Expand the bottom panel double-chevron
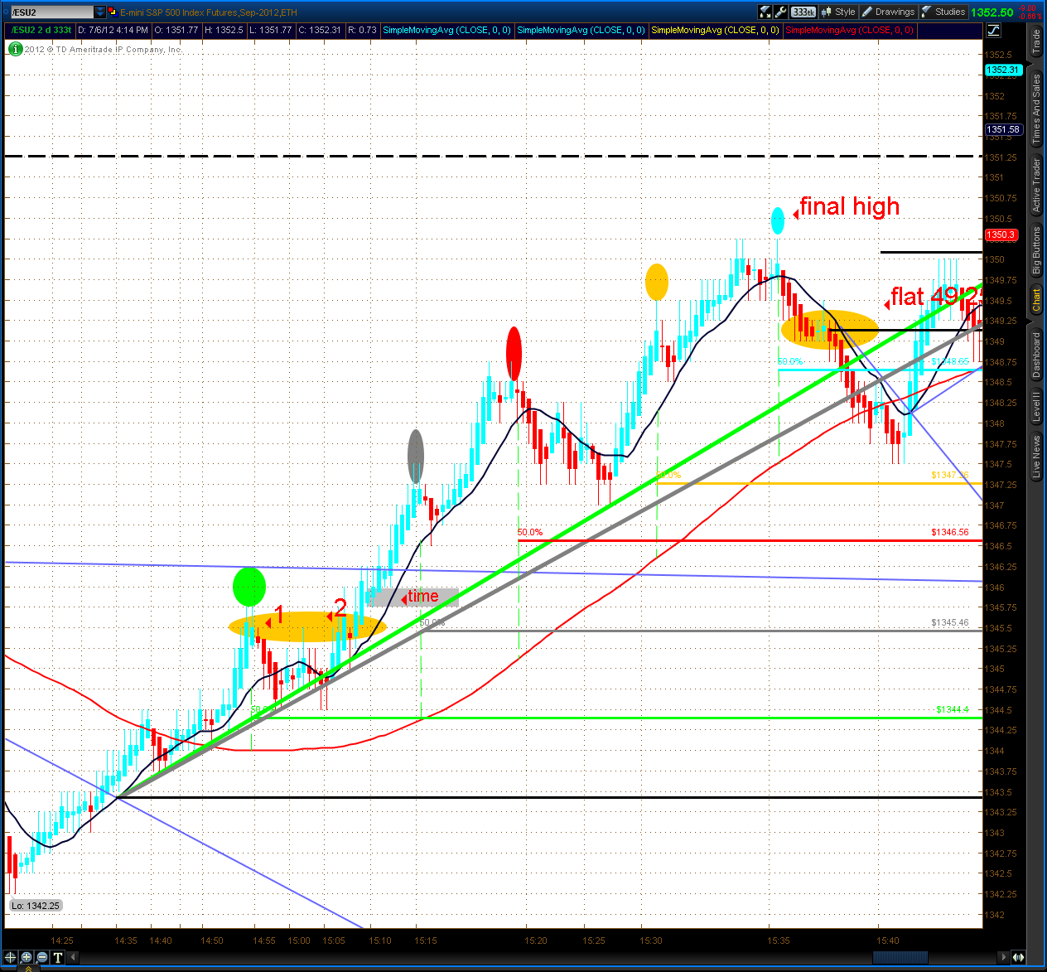This screenshot has height=972, width=1047. 27,968
